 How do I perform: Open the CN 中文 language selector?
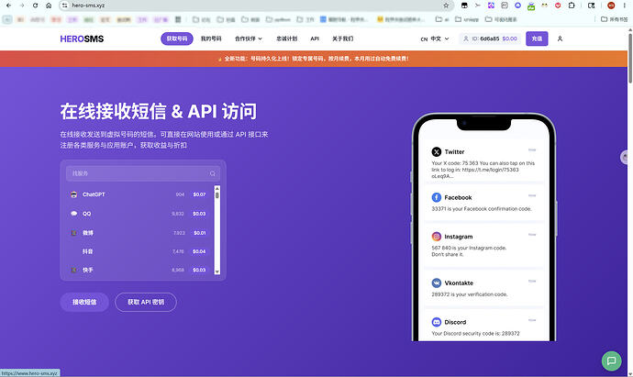coord(435,39)
